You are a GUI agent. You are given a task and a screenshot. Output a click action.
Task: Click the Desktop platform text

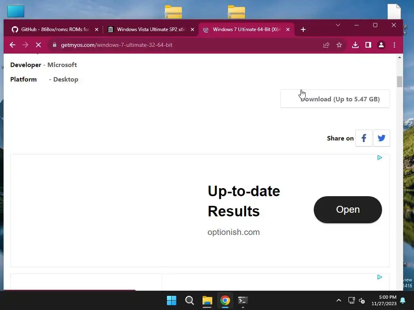tap(66, 80)
